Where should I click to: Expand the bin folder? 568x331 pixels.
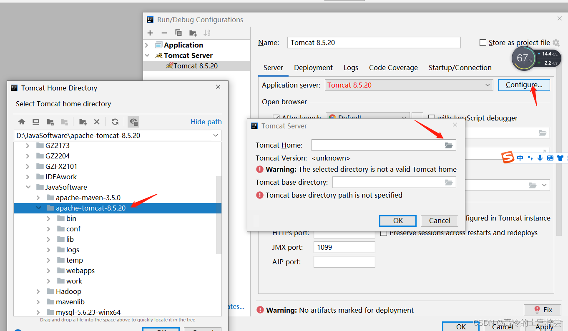[x=48, y=218]
